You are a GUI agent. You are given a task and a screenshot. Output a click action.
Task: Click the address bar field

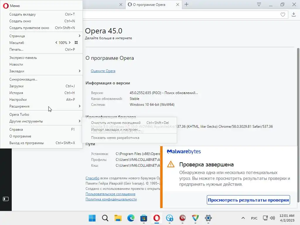(x=185, y=15)
